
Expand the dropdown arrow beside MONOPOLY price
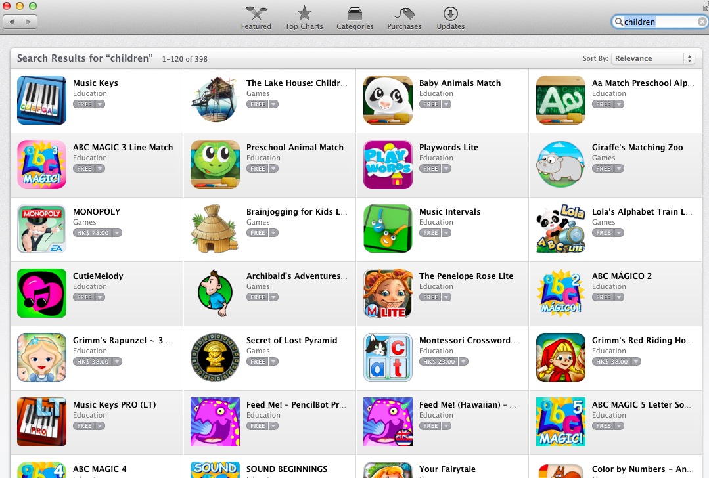coord(117,233)
